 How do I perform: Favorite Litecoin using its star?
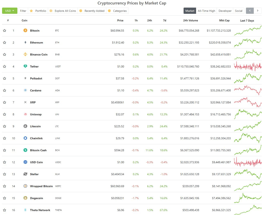tap(5, 126)
